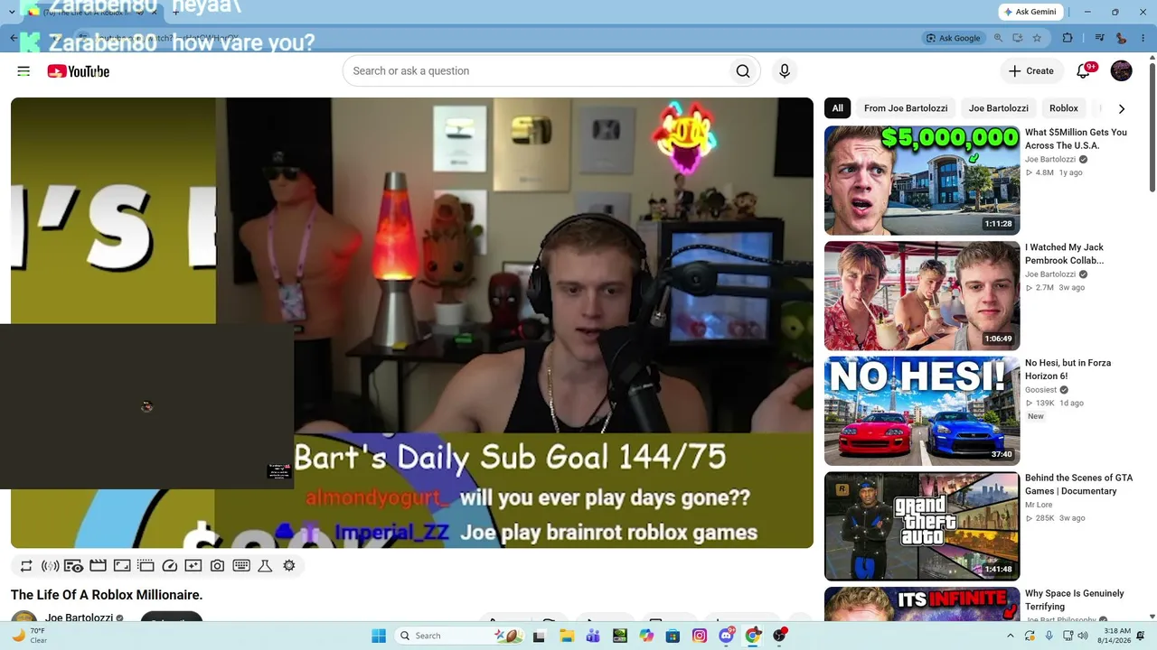Click the Ask Google button
1157x650 pixels.
(x=954, y=38)
